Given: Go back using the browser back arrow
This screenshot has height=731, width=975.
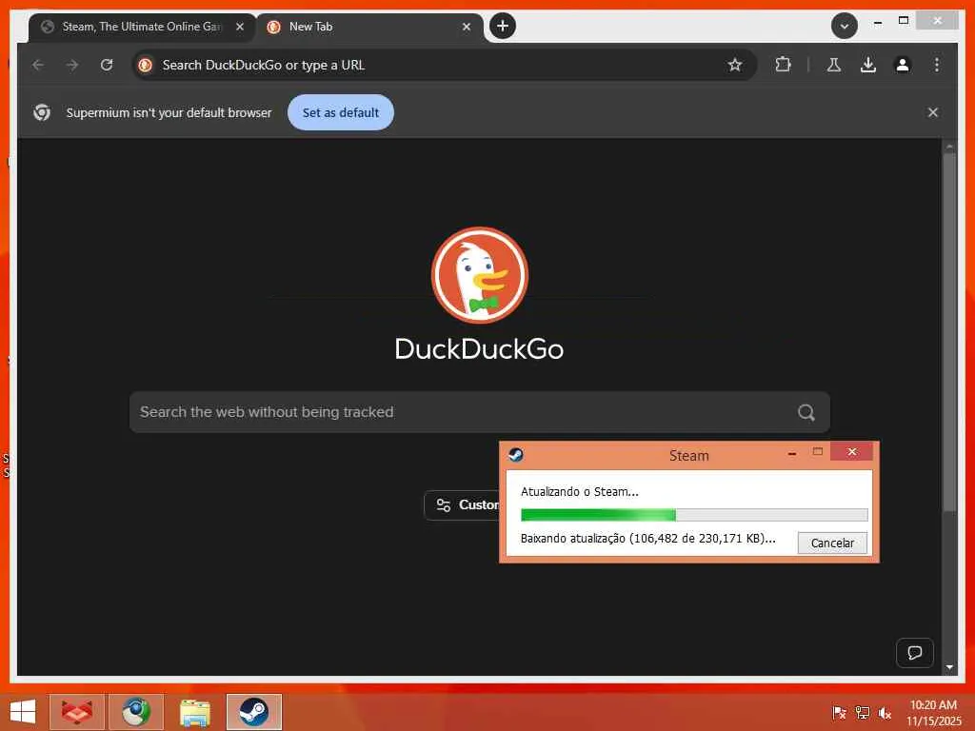Looking at the screenshot, I should (x=38, y=65).
